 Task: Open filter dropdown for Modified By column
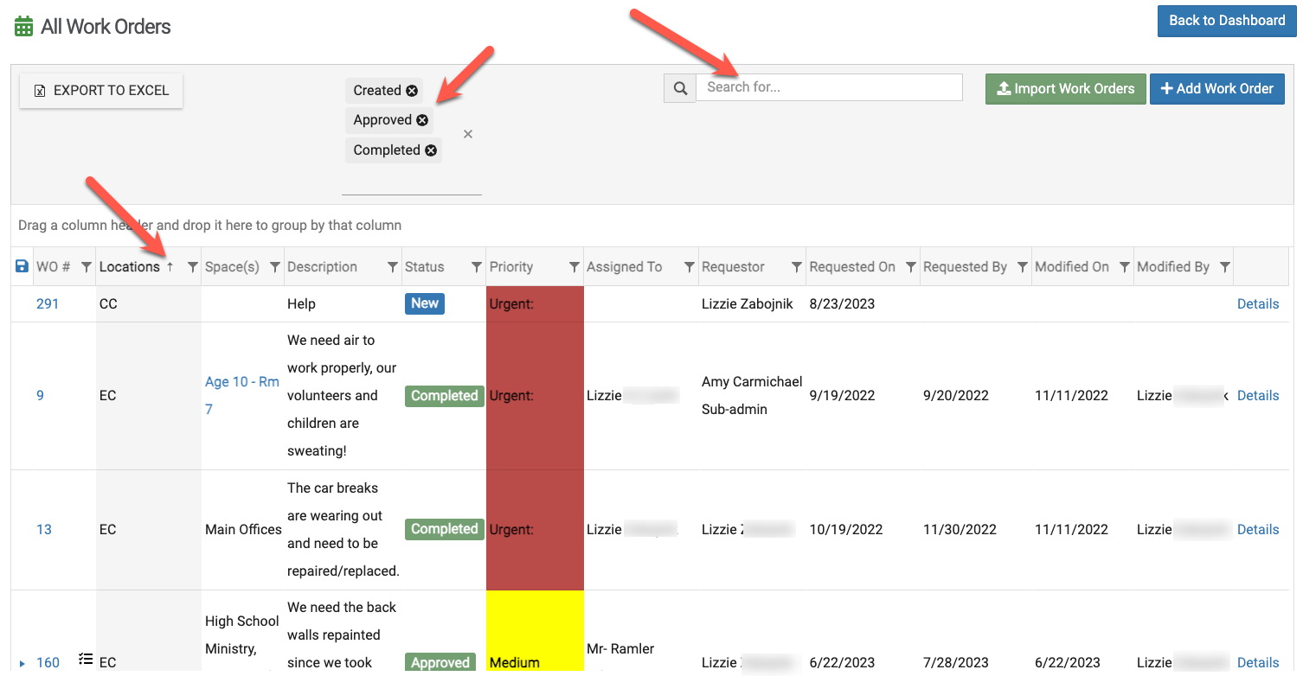pyautogui.click(x=1224, y=267)
